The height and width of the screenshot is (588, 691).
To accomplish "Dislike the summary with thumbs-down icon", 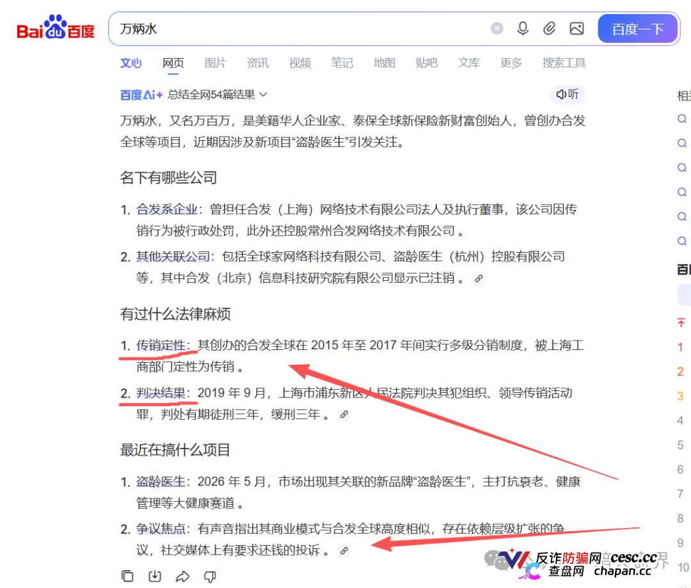I will coord(210,576).
